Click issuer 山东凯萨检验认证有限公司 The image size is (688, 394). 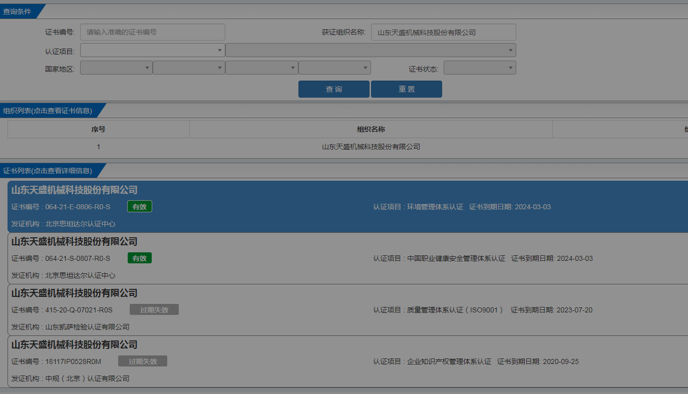click(x=87, y=327)
